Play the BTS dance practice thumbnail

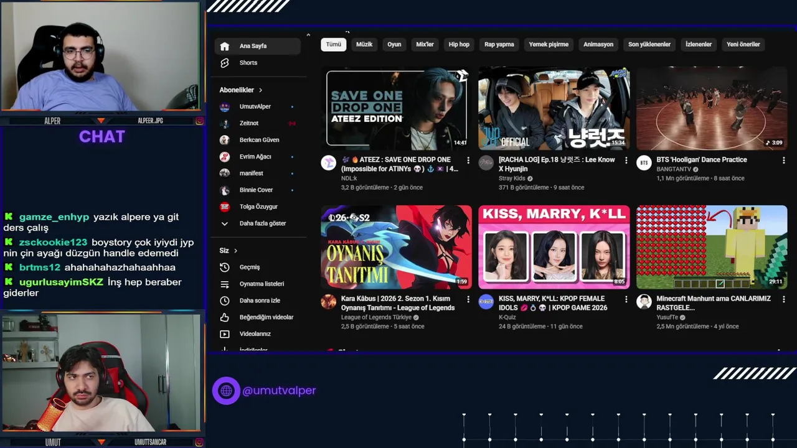(712, 108)
